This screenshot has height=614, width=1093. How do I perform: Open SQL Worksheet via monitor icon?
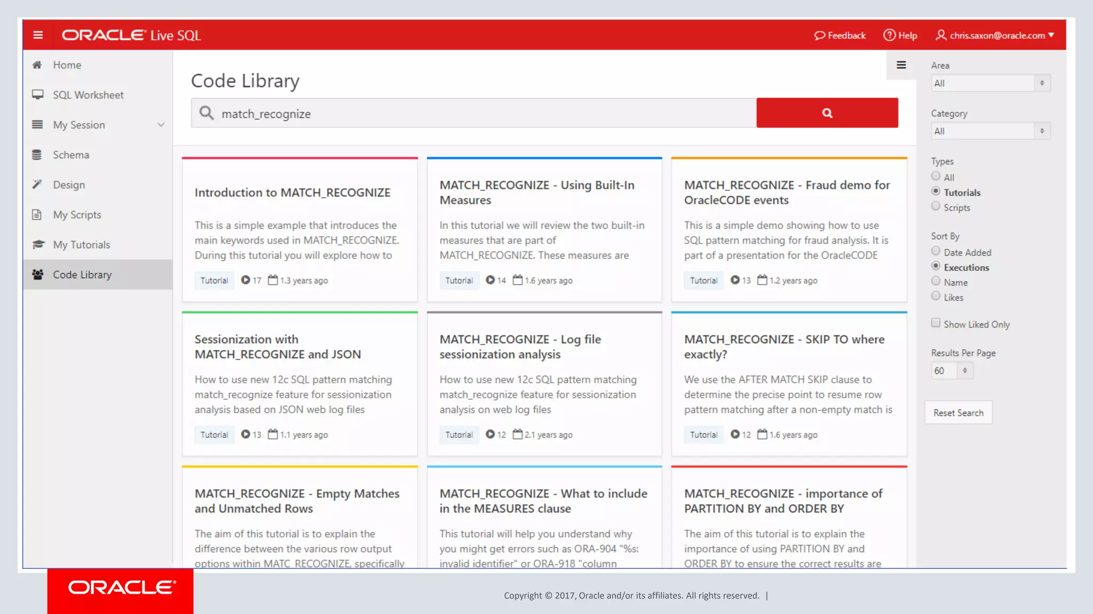pyautogui.click(x=37, y=95)
